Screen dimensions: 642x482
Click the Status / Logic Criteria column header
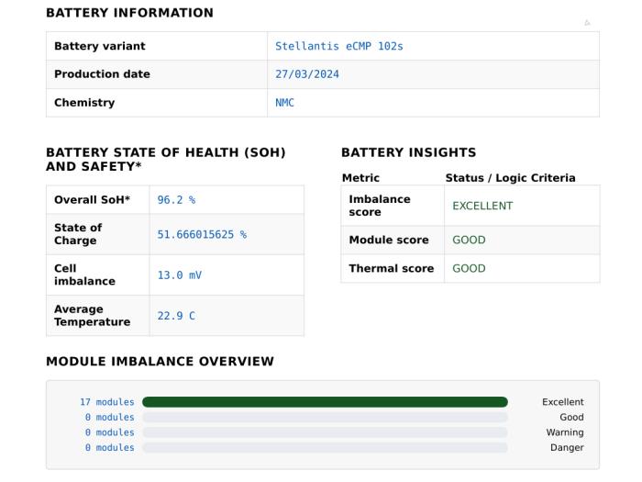[510, 178]
